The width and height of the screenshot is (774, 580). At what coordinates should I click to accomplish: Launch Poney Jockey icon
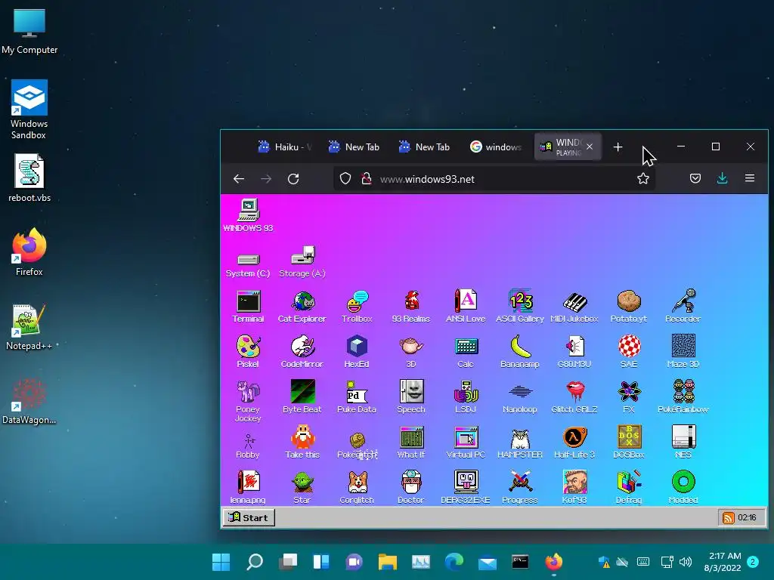(x=248, y=402)
